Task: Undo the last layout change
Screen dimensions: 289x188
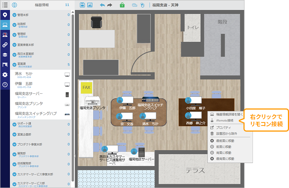Action: click(102, 5)
